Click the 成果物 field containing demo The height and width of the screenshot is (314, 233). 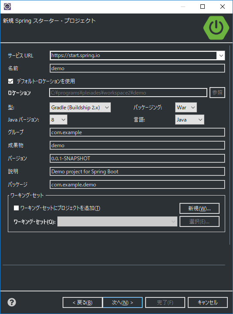tap(137, 145)
